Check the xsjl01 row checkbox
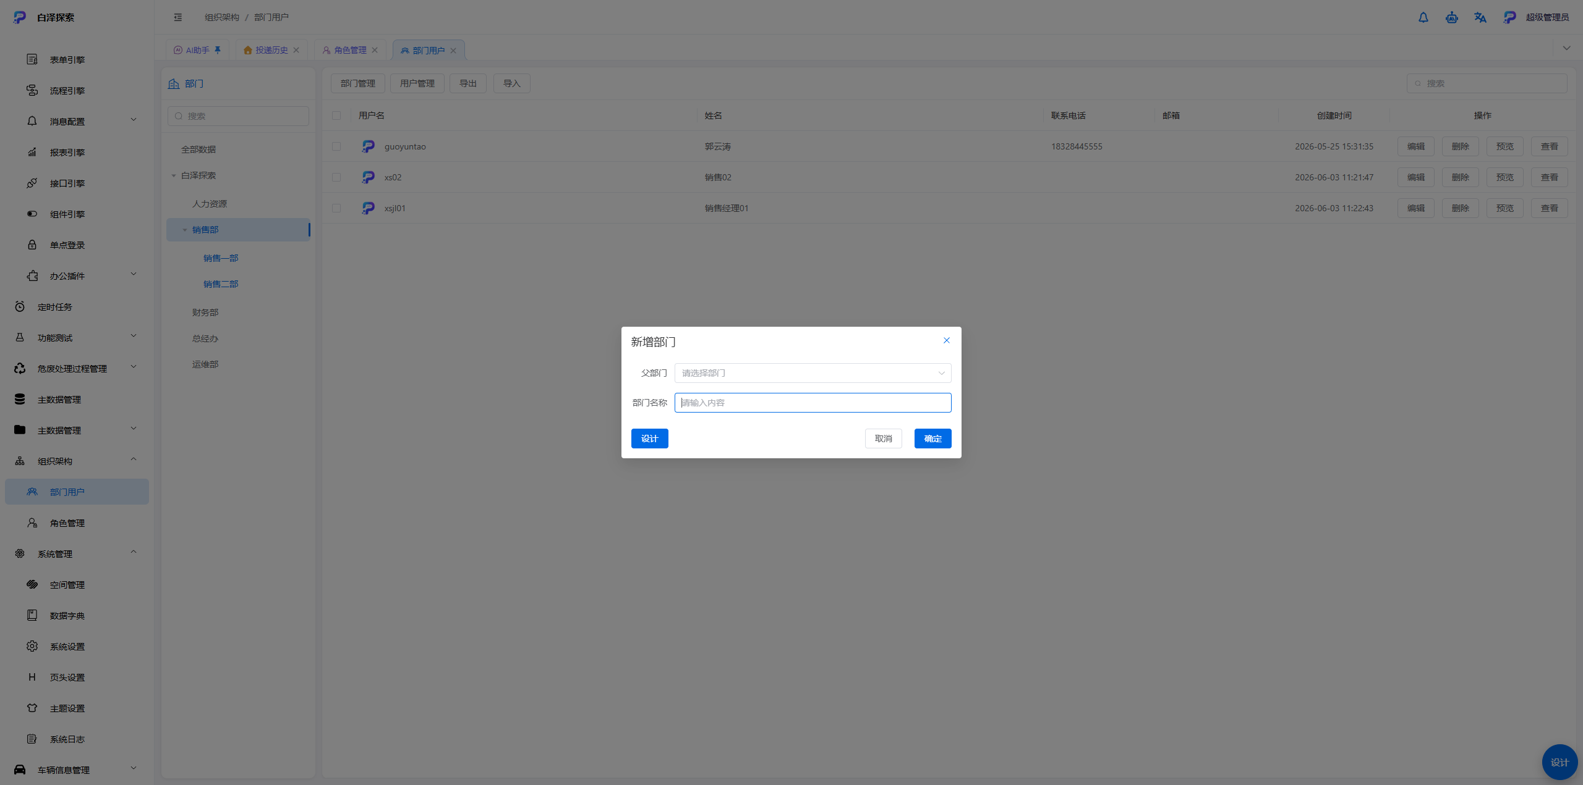This screenshot has width=1583, height=785. click(x=336, y=208)
